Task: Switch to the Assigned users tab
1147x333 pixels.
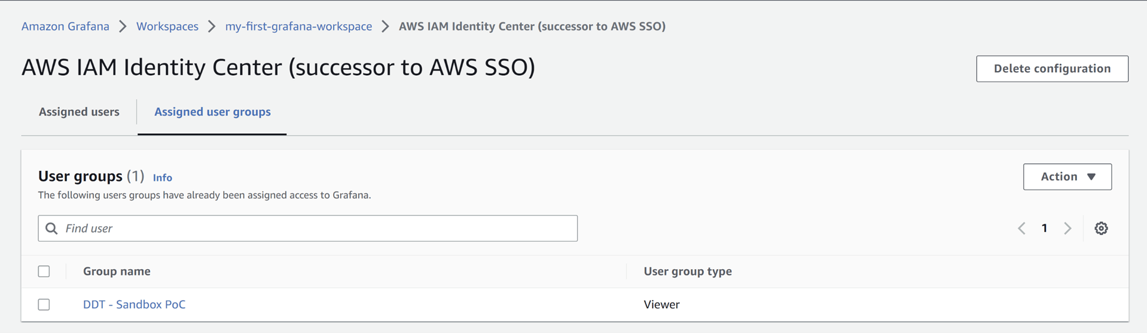Action: [79, 112]
